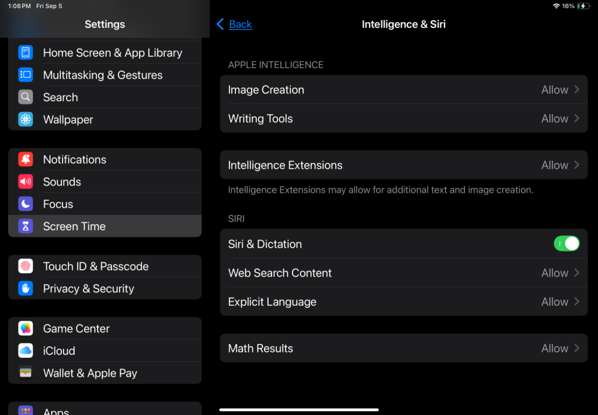Screen dimensions: 598x415
Task: Go Back to previous screen
Action: click(x=234, y=24)
